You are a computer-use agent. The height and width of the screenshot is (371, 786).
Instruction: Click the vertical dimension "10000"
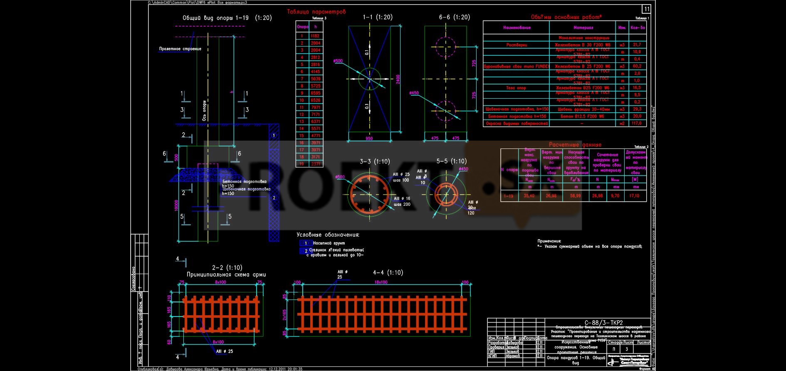click(x=176, y=205)
